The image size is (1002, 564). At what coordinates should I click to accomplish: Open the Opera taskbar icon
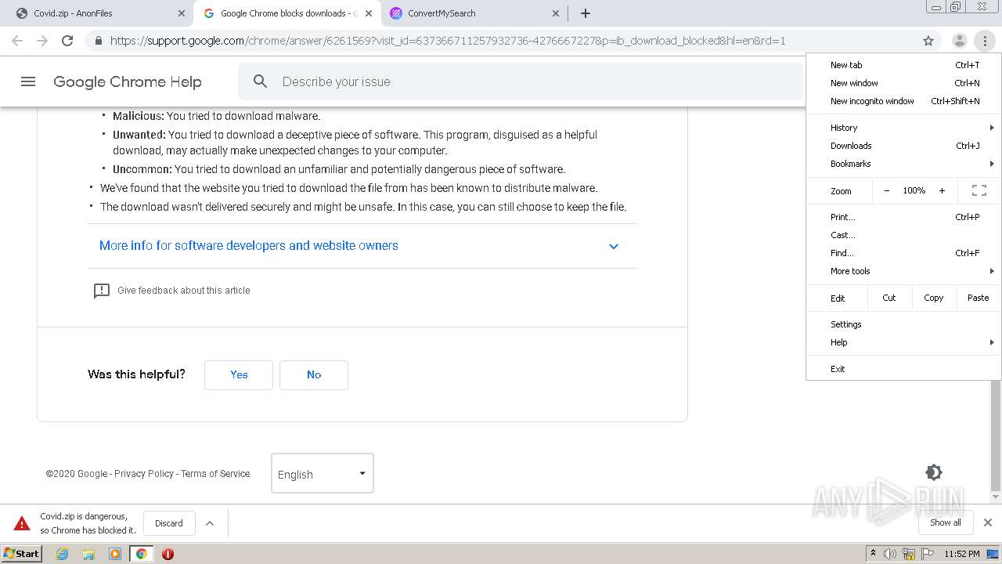168,554
